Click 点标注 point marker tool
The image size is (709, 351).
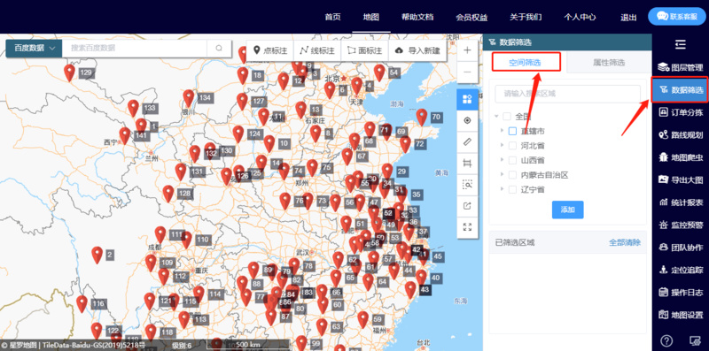coord(270,50)
